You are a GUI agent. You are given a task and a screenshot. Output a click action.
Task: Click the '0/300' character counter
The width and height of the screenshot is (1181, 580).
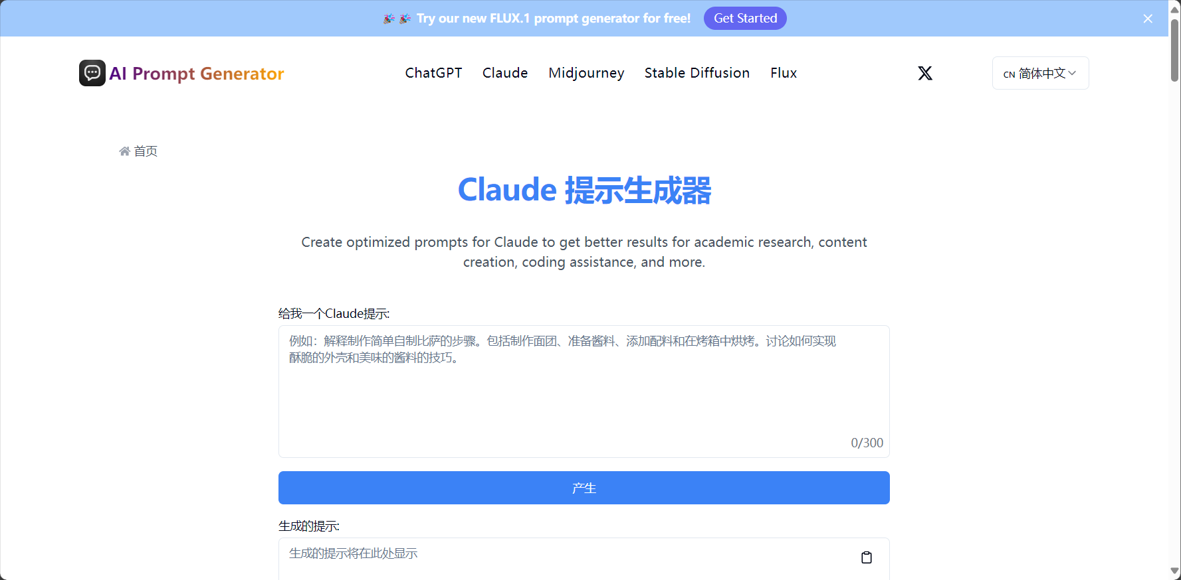click(867, 443)
